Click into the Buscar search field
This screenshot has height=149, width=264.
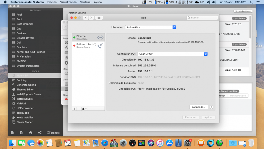(202, 17)
